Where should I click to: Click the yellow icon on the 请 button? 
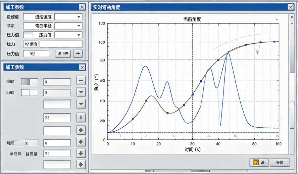pos(256,163)
